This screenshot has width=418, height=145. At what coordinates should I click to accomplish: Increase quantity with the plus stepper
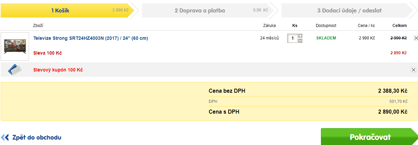point(300,36)
